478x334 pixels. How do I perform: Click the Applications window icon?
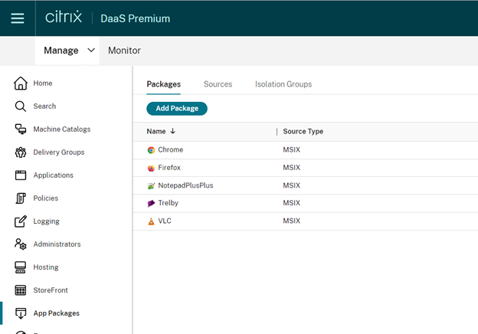[x=21, y=175]
